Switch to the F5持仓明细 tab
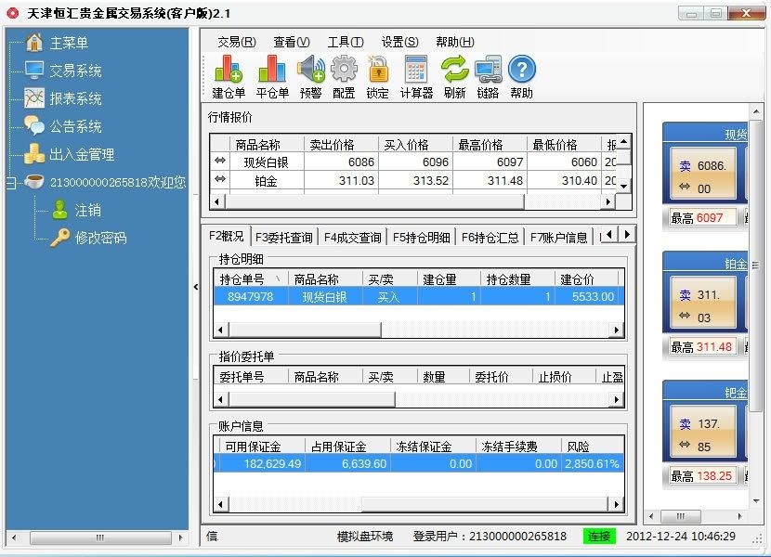 coord(421,237)
